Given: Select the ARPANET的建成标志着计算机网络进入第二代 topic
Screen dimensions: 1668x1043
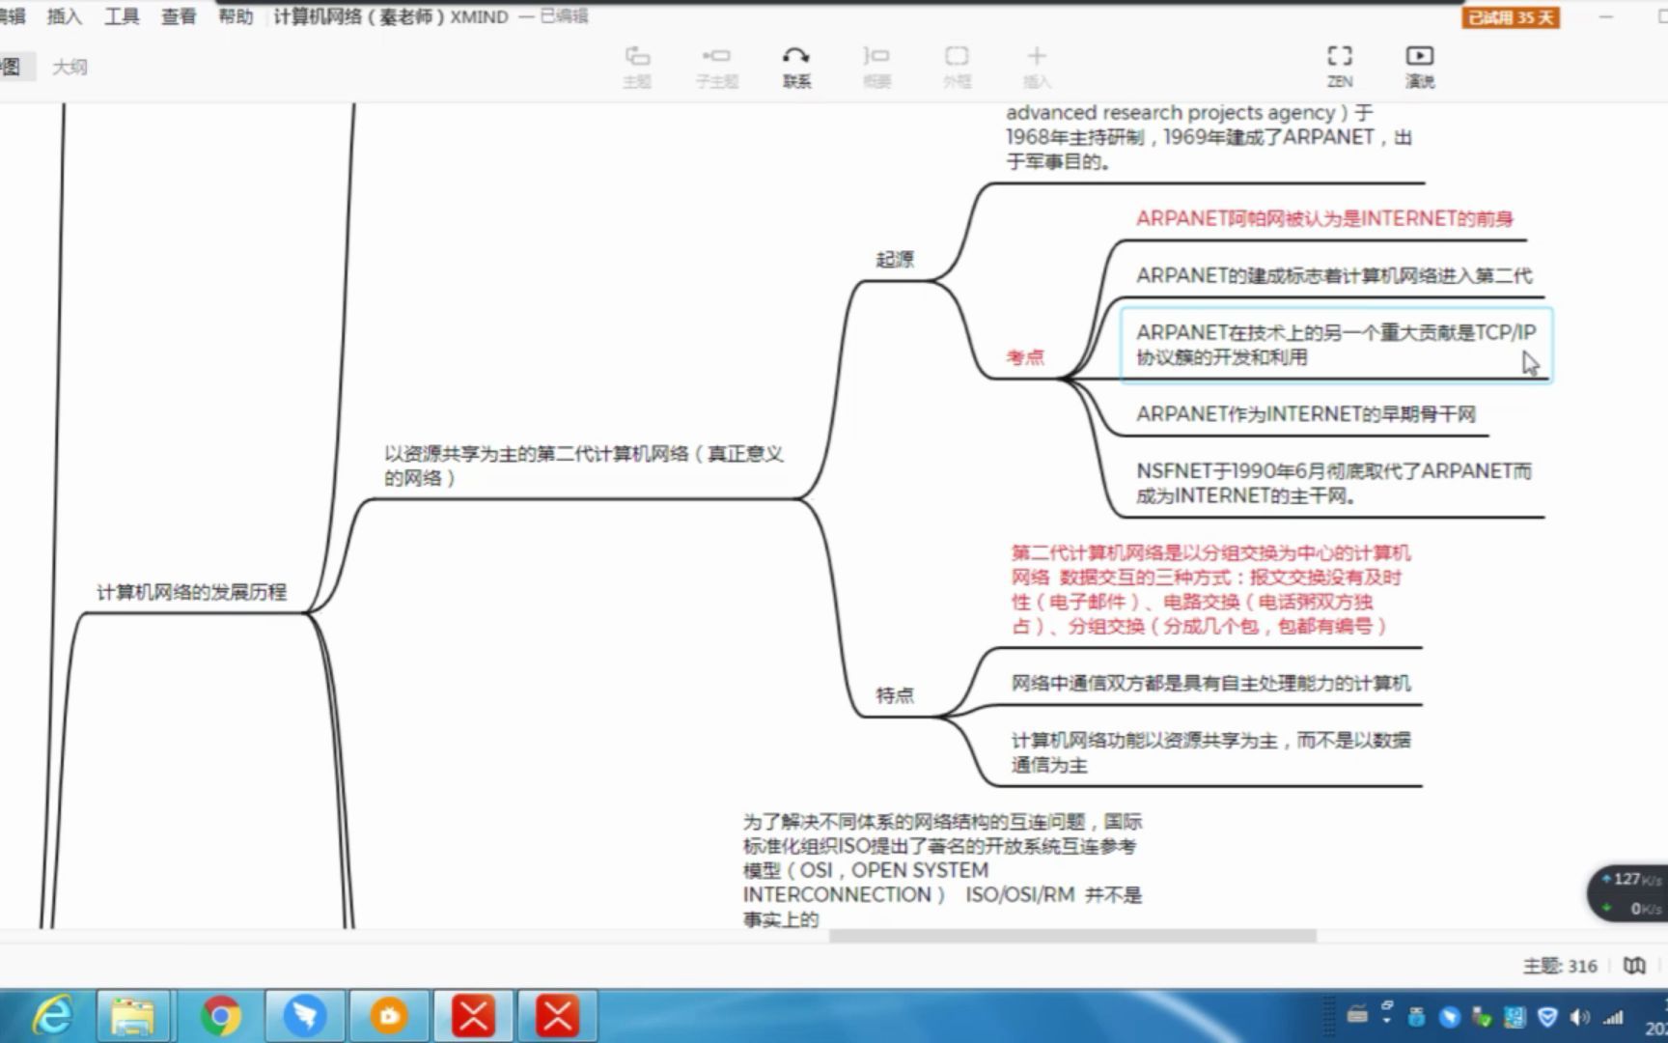Looking at the screenshot, I should (x=1334, y=275).
